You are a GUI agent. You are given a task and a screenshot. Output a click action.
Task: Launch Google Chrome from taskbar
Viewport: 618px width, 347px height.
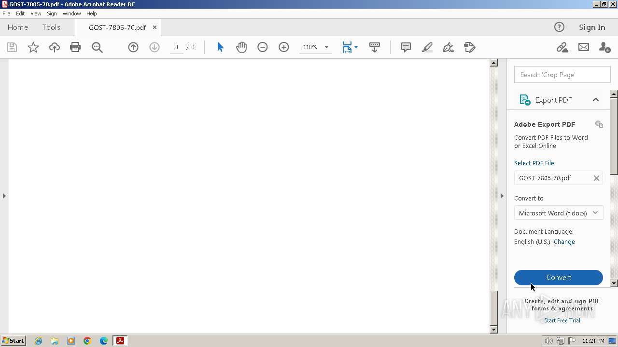tap(87, 341)
